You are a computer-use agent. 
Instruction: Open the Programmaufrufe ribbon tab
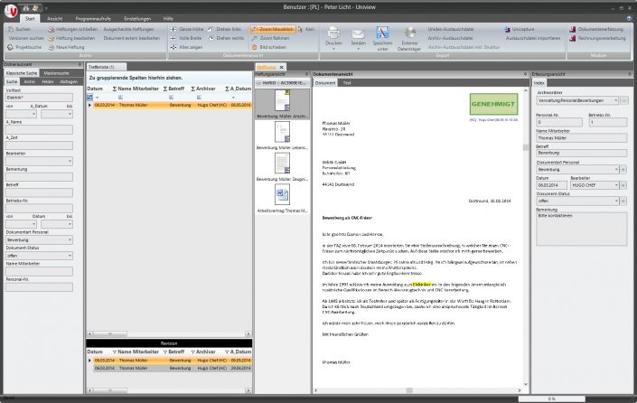pyautogui.click(x=93, y=19)
